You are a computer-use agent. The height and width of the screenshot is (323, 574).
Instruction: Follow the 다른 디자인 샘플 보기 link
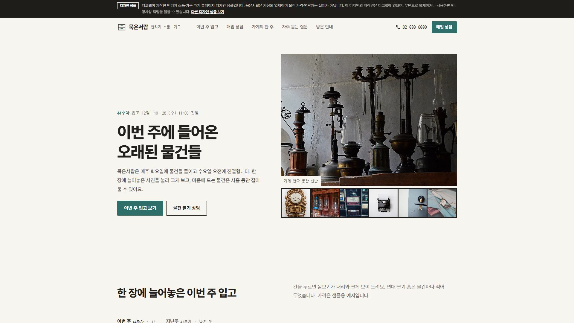(207, 12)
